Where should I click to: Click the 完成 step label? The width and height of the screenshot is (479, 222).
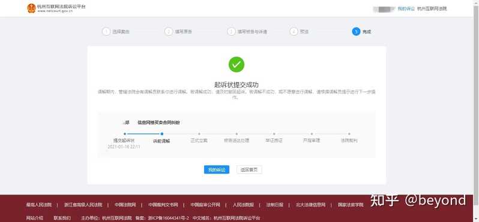pyautogui.click(x=367, y=32)
